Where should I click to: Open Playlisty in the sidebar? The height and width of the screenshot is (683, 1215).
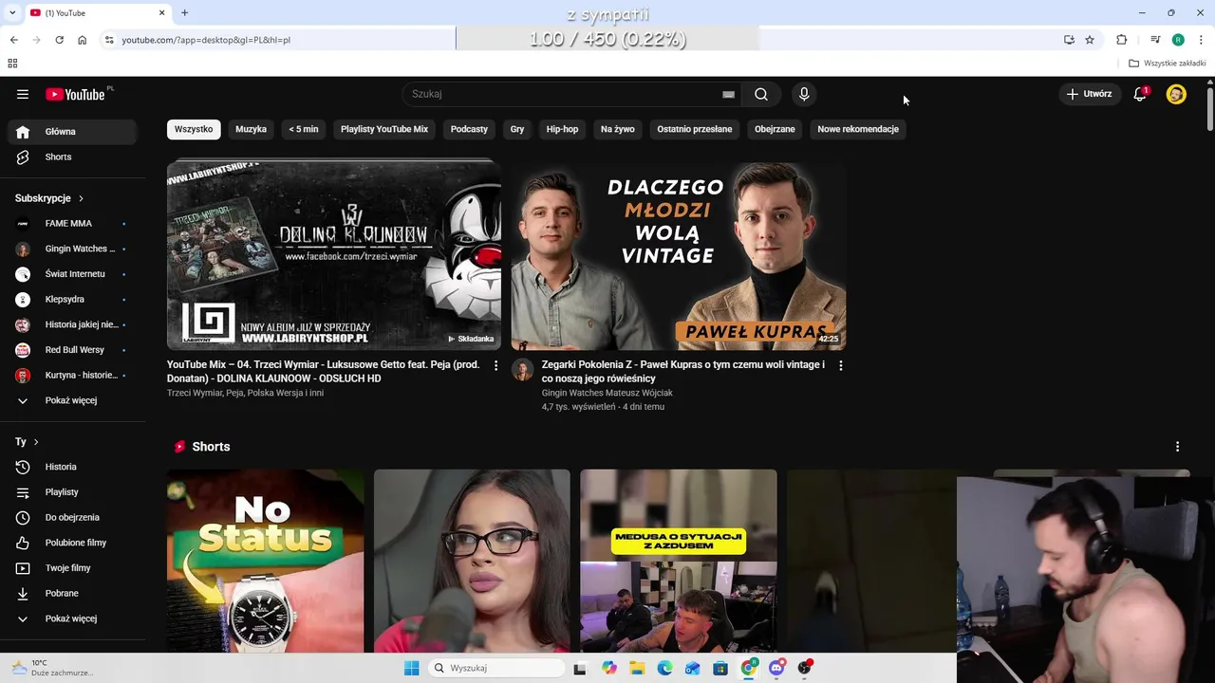tap(72, 492)
